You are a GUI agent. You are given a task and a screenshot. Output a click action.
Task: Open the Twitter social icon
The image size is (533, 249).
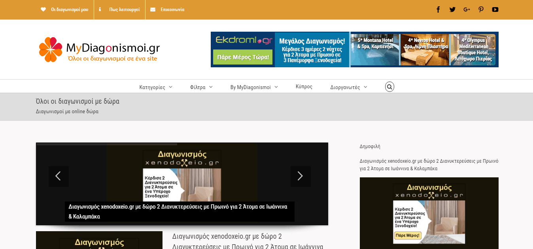452,10
